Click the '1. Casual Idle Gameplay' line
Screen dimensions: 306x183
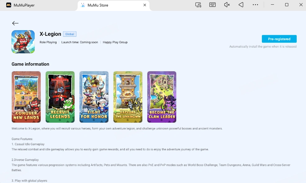(28, 144)
